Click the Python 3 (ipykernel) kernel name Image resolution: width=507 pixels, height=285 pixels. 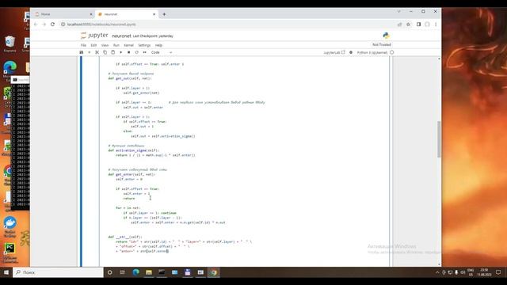[372, 52]
